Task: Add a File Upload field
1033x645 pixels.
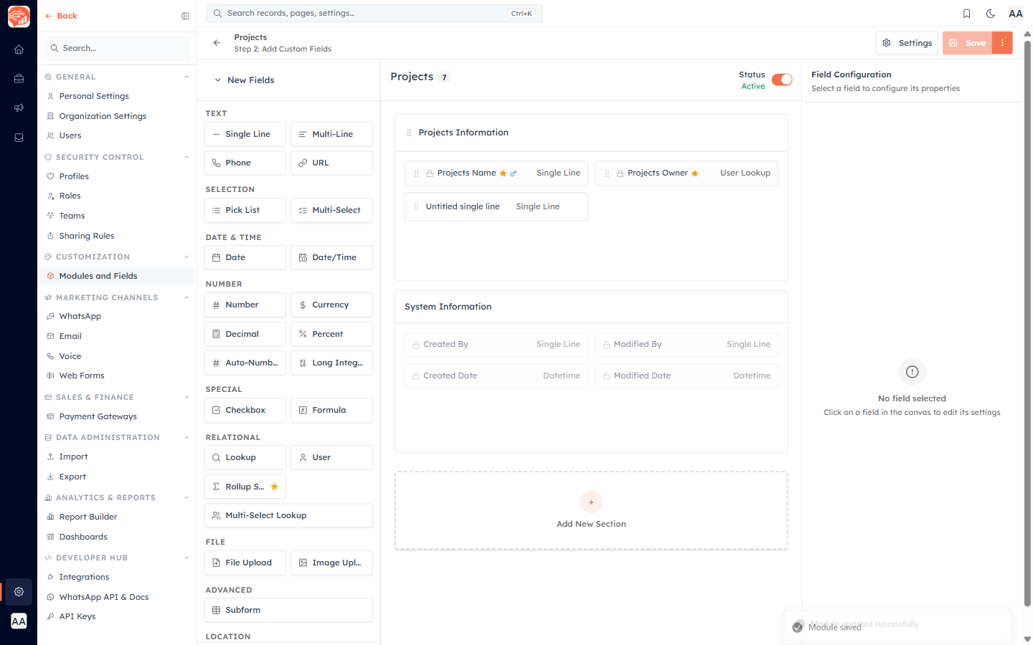Action: click(245, 563)
